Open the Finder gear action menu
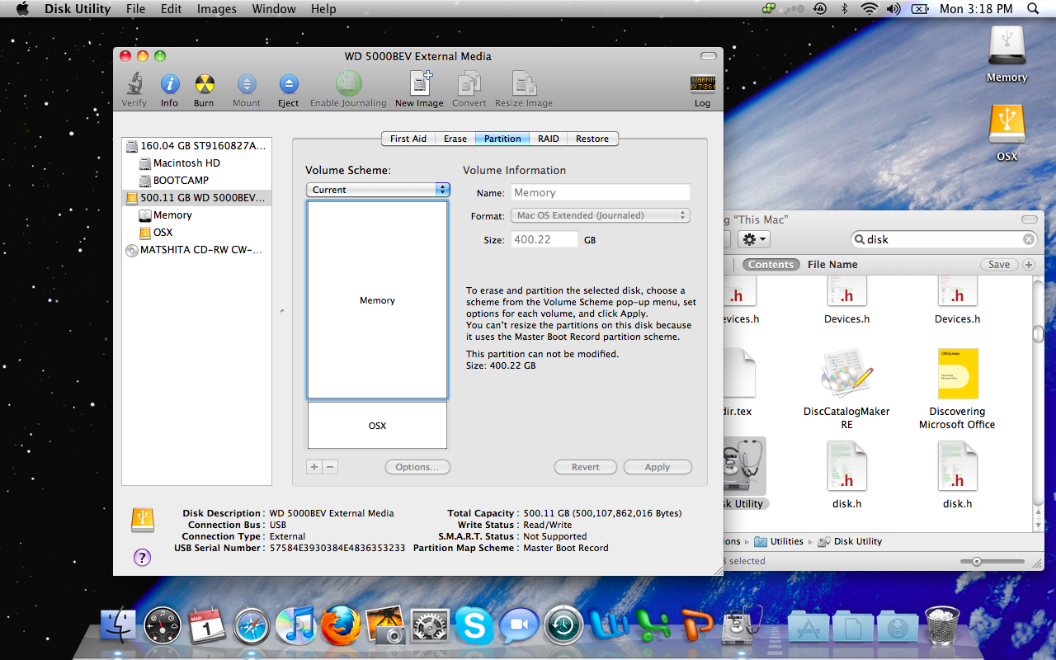The width and height of the screenshot is (1056, 660). click(755, 239)
